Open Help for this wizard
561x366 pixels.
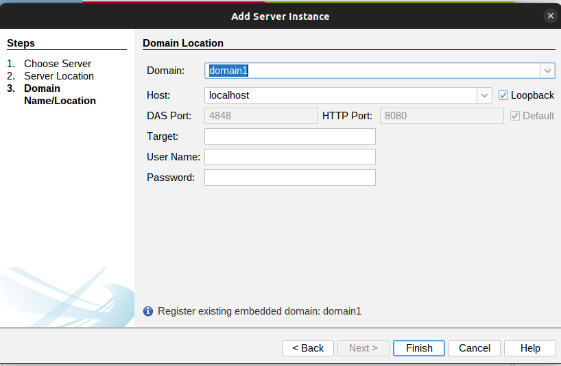[x=530, y=348]
